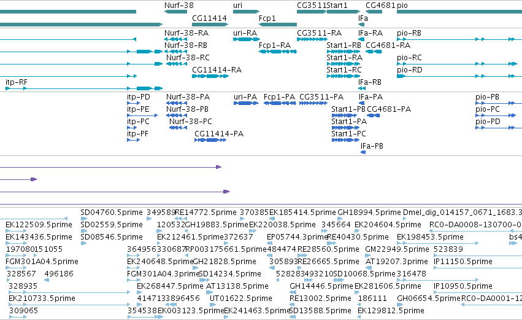
Task: Select the IFa gene feature
Action: (361, 25)
